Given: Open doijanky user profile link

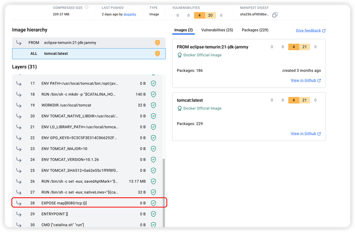Looking at the screenshot, I should point(130,14).
